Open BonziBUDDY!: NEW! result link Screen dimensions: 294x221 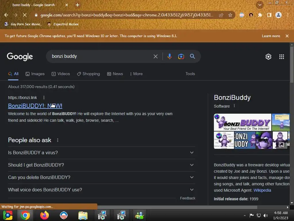pyautogui.click(x=35, y=106)
